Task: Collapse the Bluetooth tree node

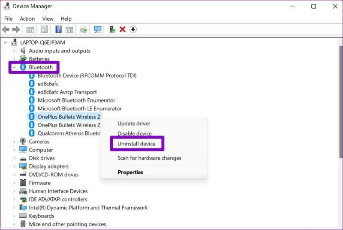Action: pyautogui.click(x=14, y=67)
